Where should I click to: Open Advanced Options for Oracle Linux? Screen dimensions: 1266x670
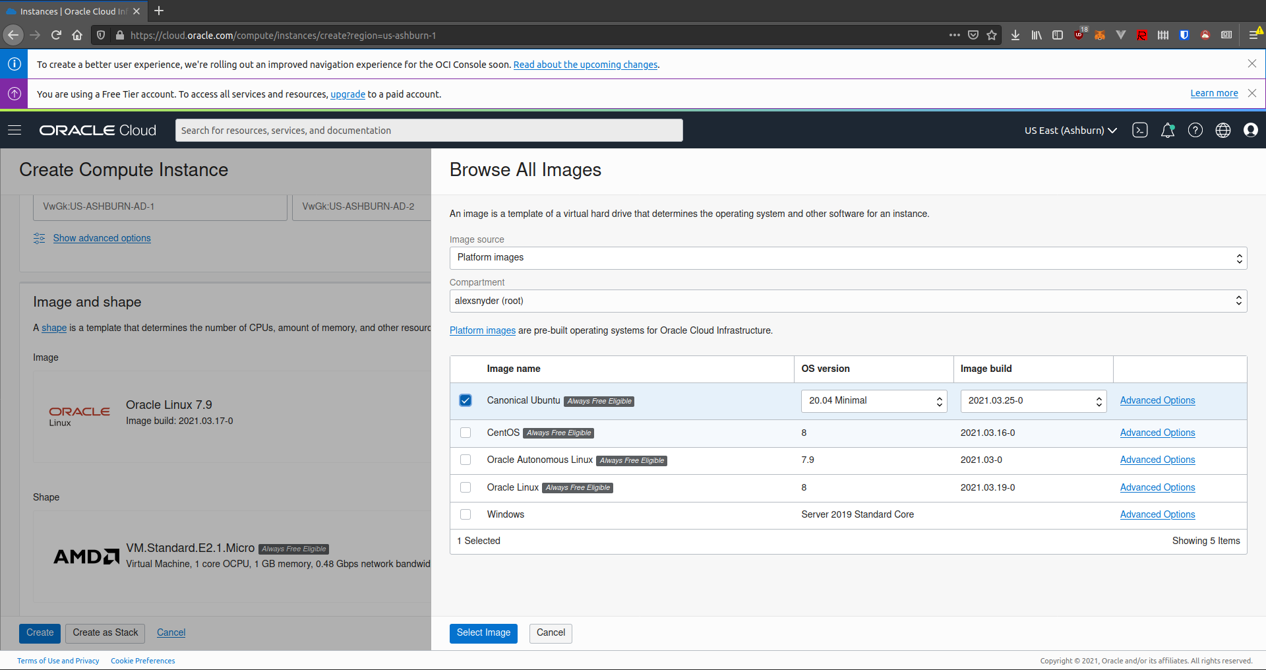coord(1157,487)
